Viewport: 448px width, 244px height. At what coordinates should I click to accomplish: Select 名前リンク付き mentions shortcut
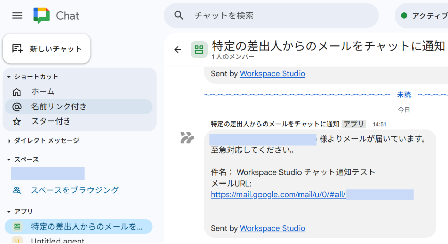point(59,107)
